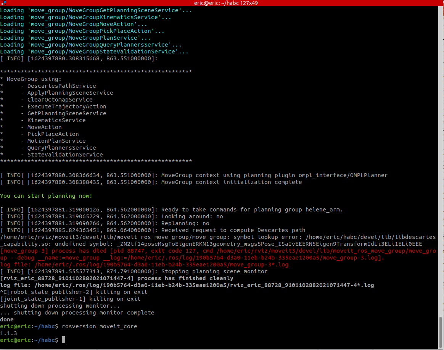
Task: Select the rosversion moveit_core command text
Action: coord(101,326)
